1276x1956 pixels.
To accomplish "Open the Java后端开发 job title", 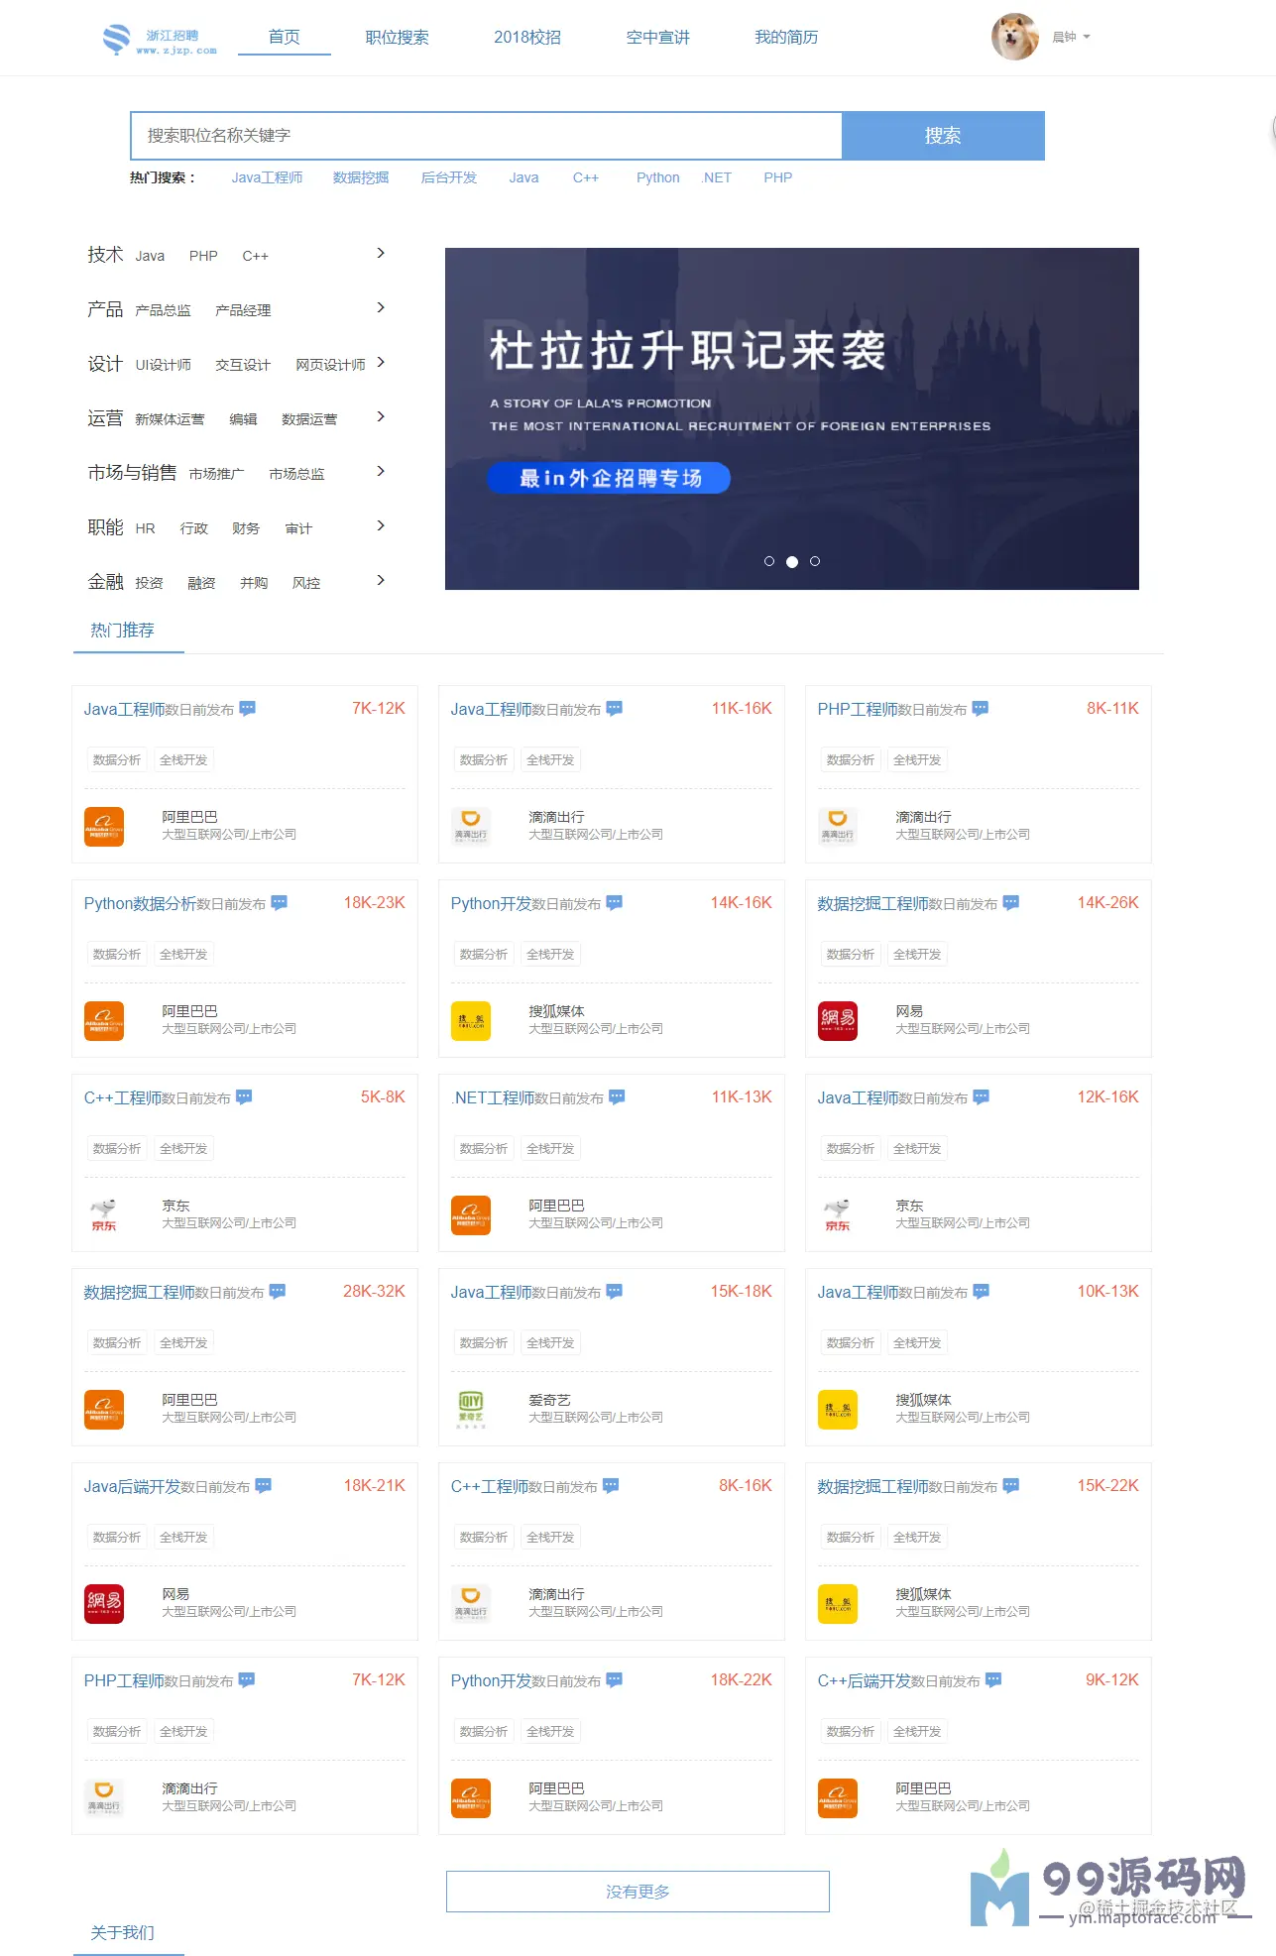I will 132,1486.
